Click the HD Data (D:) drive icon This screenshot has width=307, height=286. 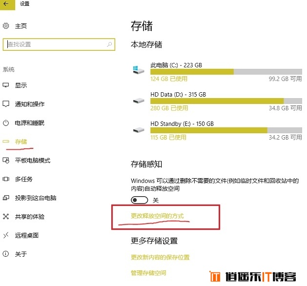point(139,101)
